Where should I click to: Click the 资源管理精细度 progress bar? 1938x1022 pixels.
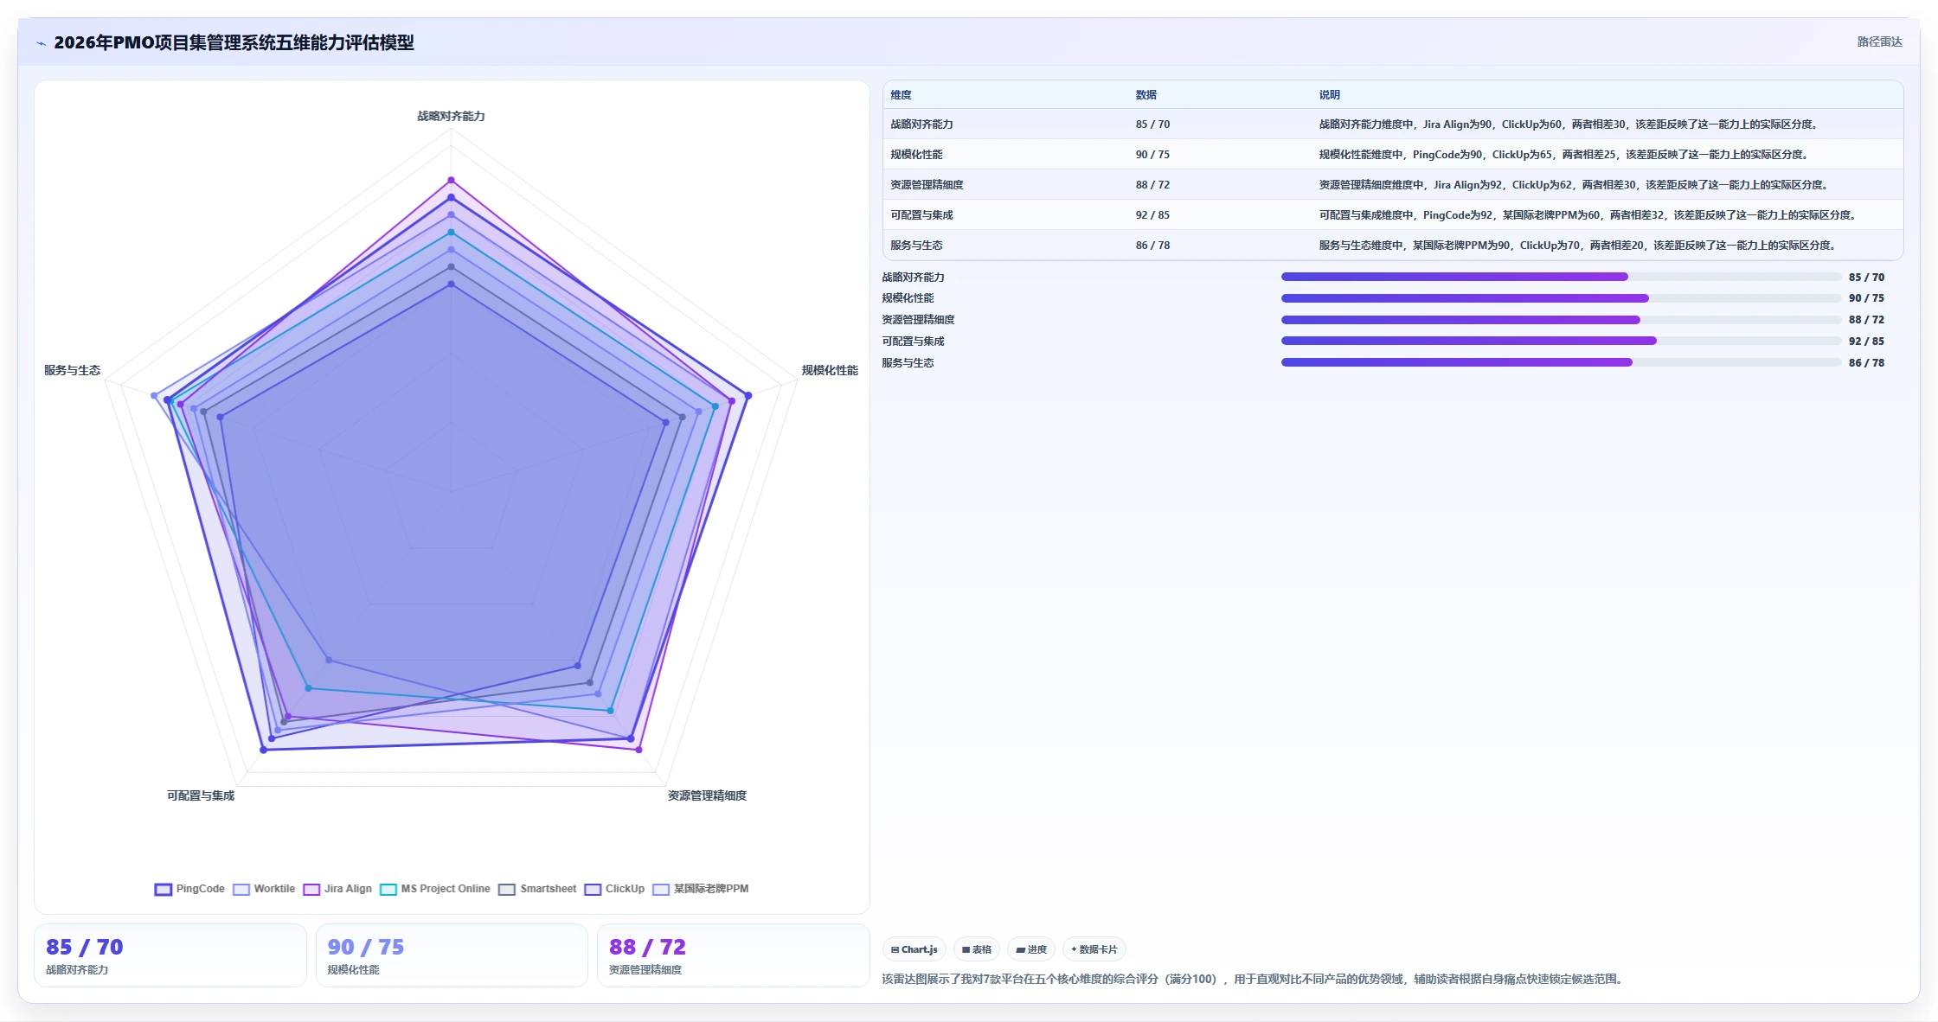pyautogui.click(x=1562, y=320)
